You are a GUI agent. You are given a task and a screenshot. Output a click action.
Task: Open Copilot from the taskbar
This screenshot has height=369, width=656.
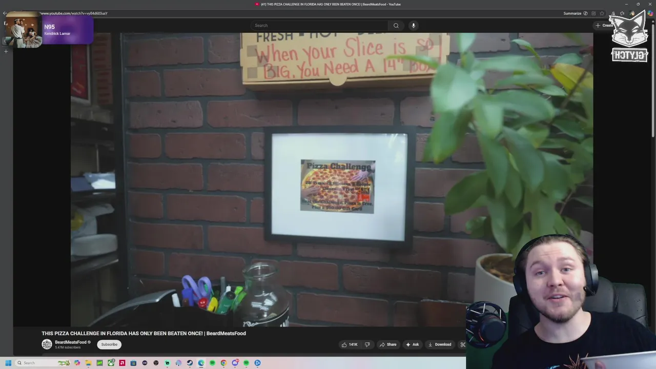pyautogui.click(x=77, y=363)
